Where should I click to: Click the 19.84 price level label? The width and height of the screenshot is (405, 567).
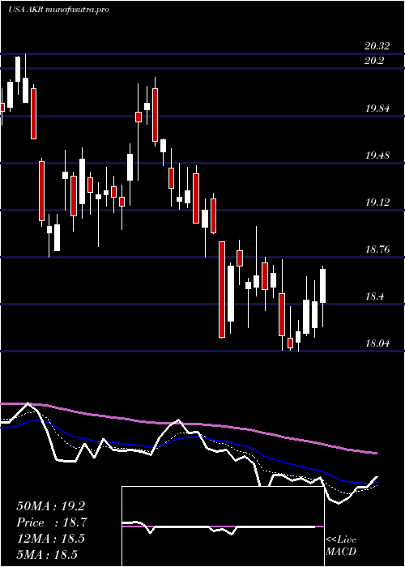coord(377,108)
